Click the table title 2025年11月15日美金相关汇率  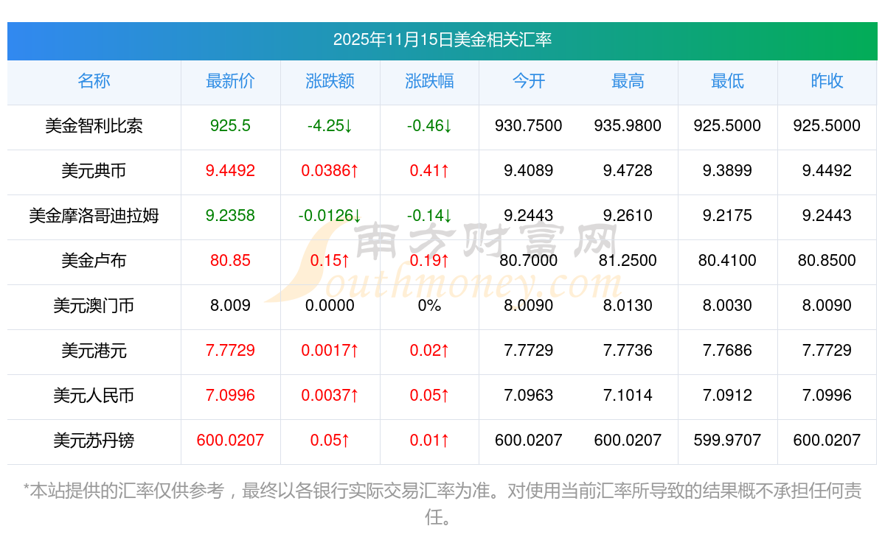point(442,40)
